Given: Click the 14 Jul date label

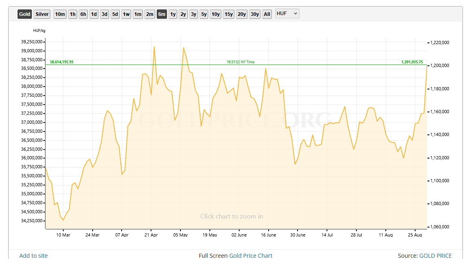Looking at the screenshot, I should [327, 235].
